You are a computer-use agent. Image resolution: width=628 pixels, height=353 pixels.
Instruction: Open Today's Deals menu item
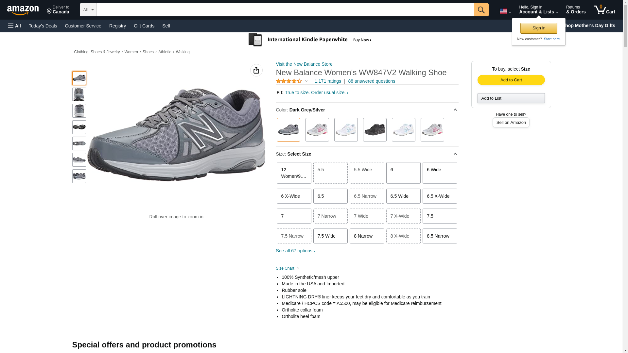click(x=43, y=26)
